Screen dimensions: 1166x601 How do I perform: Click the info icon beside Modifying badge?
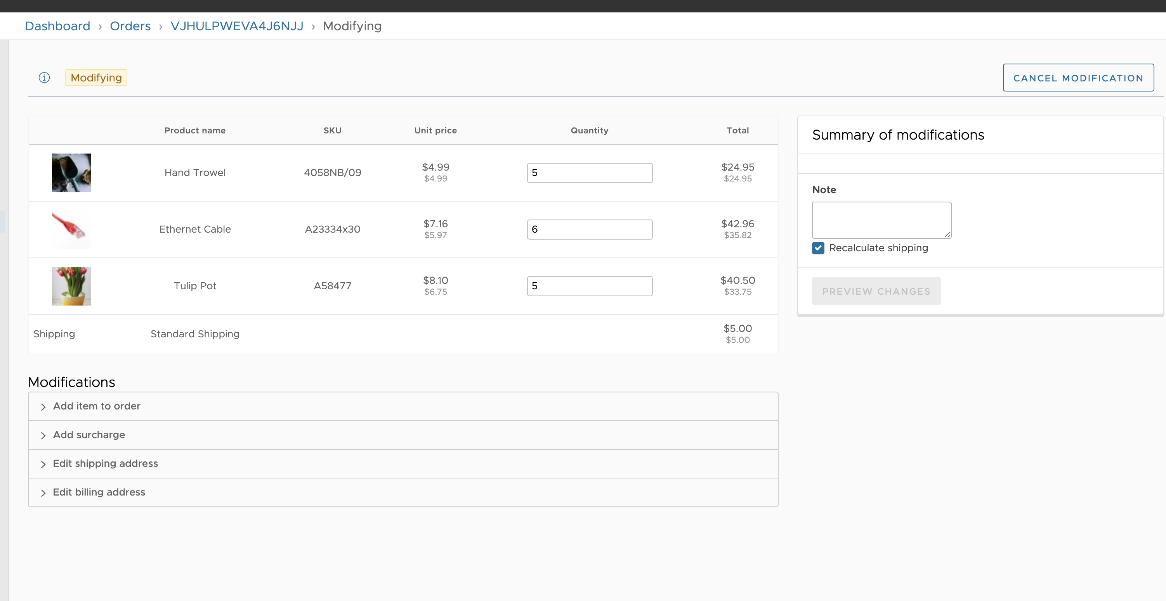click(44, 78)
